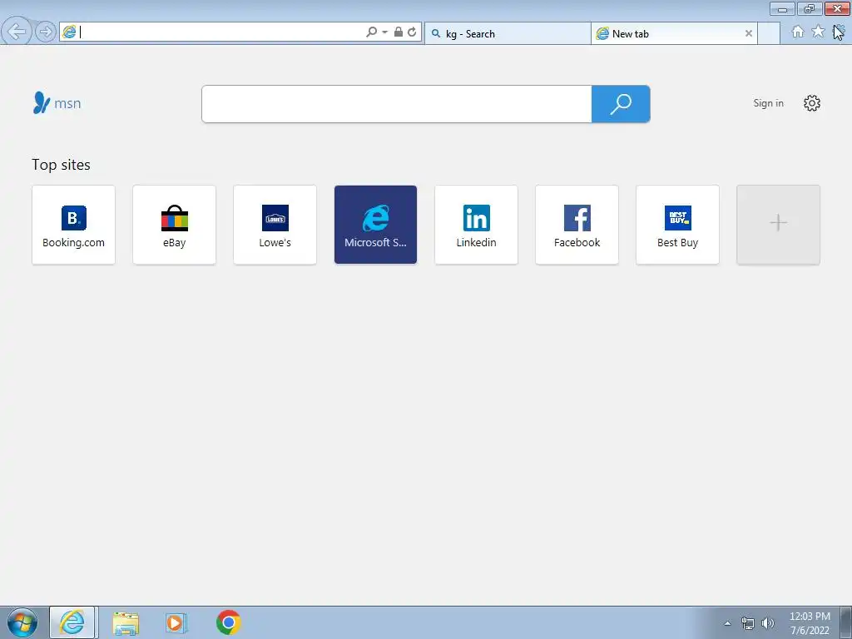Viewport: 852px width, 639px height.
Task: Open a blank new tab button
Action: coord(769,33)
